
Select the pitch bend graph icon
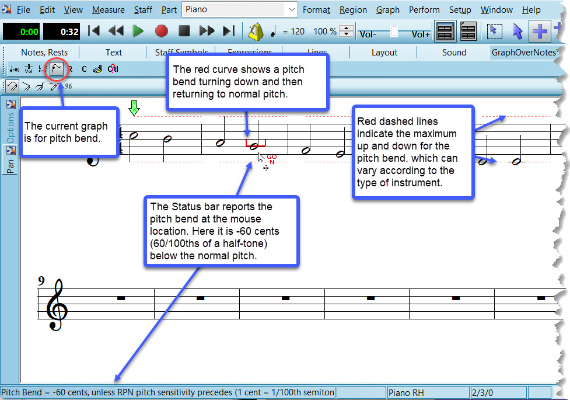56,69
